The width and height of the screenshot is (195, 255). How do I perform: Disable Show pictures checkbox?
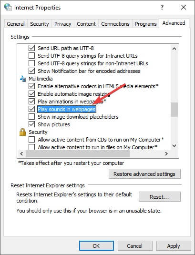pyautogui.click(x=32, y=124)
